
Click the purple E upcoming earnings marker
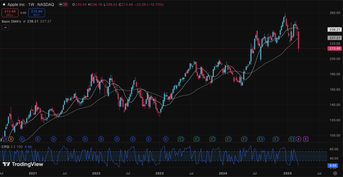pyautogui.click(x=306, y=139)
